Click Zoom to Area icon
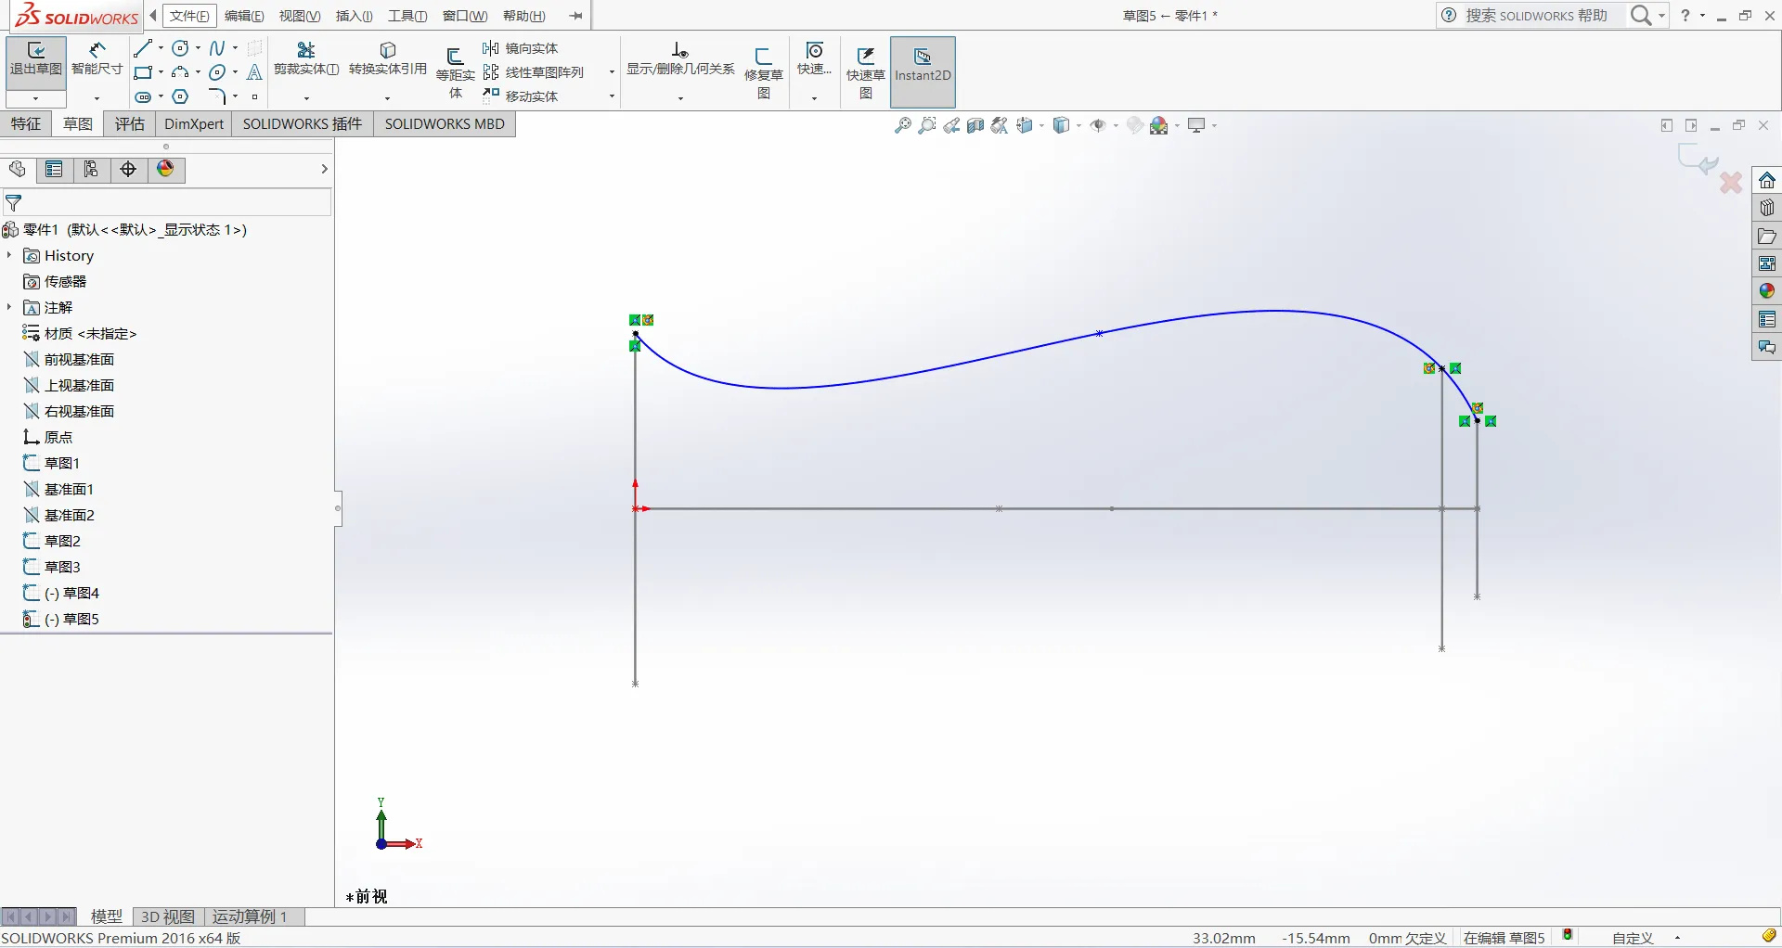 (926, 125)
